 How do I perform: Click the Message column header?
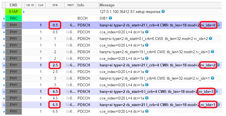click(160, 5)
